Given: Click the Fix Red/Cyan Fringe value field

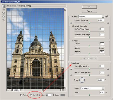Looking at the screenshot, I should coord(102,29).
